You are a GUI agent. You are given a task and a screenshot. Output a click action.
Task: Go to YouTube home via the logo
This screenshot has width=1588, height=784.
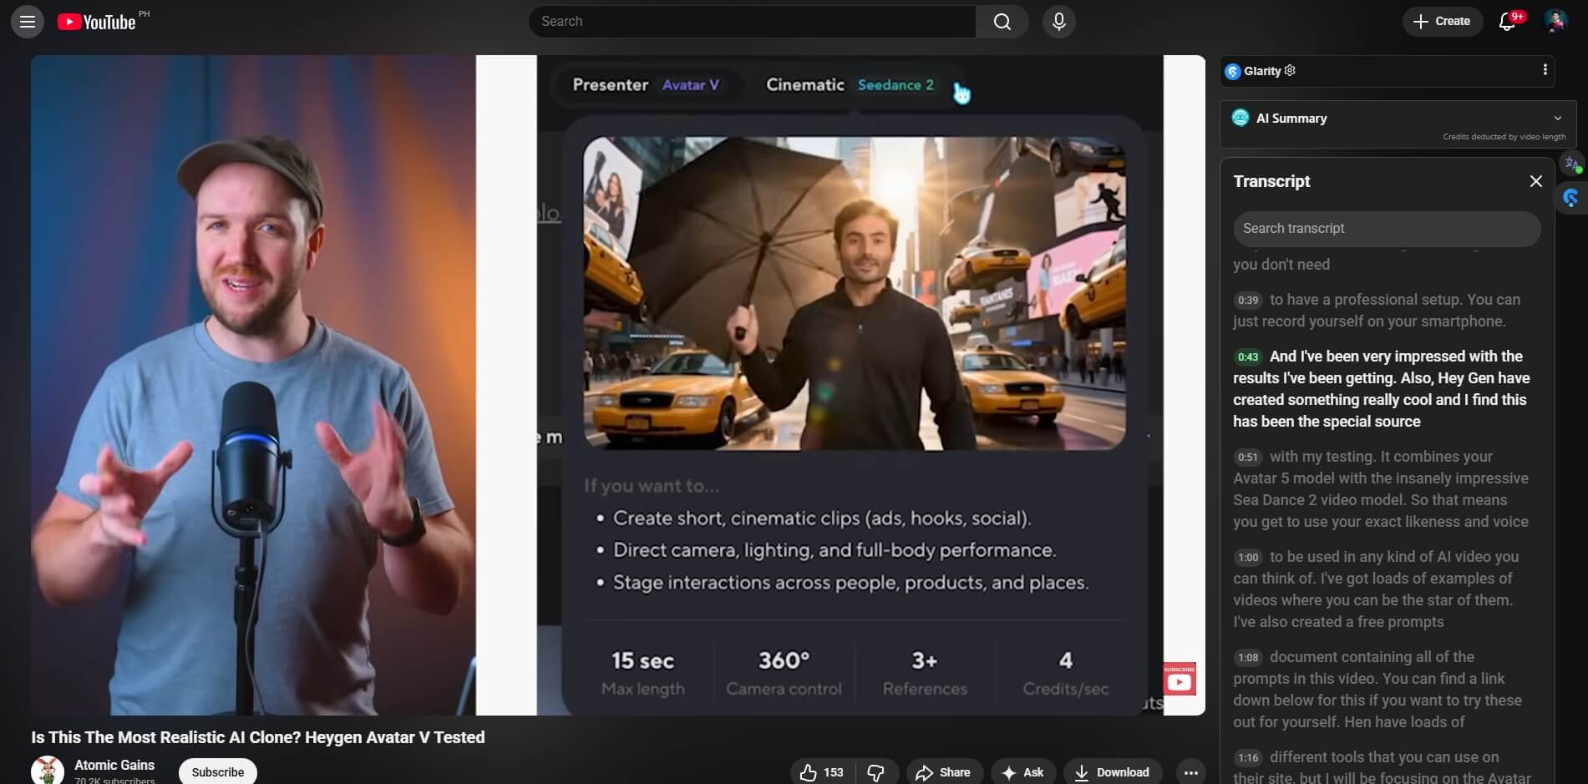(x=97, y=22)
